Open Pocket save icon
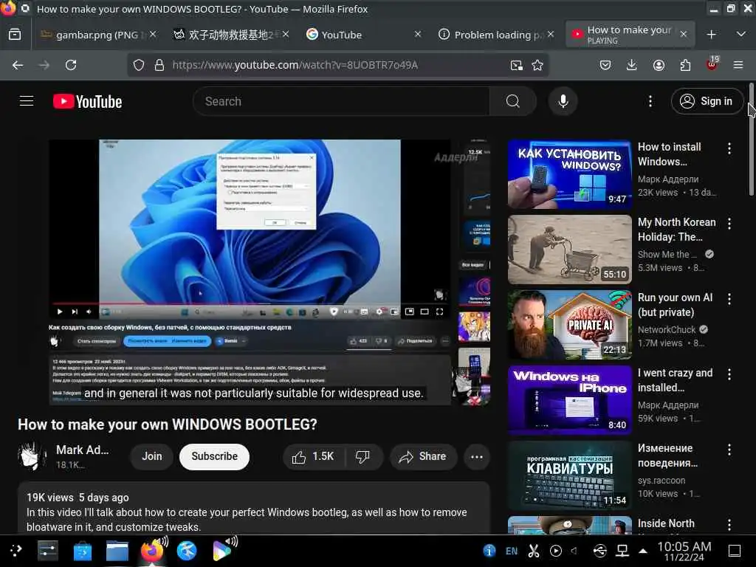 (605, 65)
